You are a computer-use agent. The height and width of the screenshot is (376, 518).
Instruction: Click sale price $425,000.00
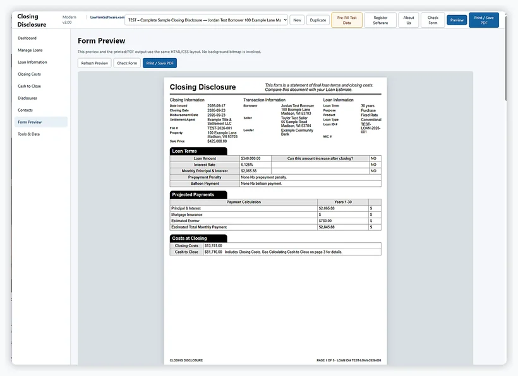point(217,141)
